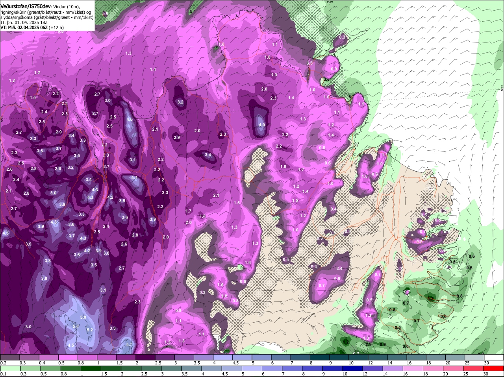The width and height of the screenshot is (504, 377).
Task: Click the 5.0 precipitation value on the map
Action: pyautogui.click(x=83, y=317)
